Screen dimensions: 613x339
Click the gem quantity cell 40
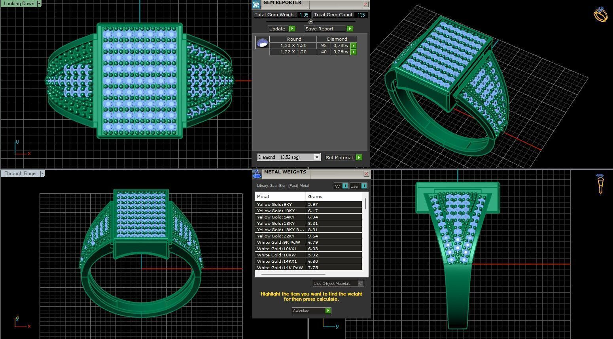[324, 52]
